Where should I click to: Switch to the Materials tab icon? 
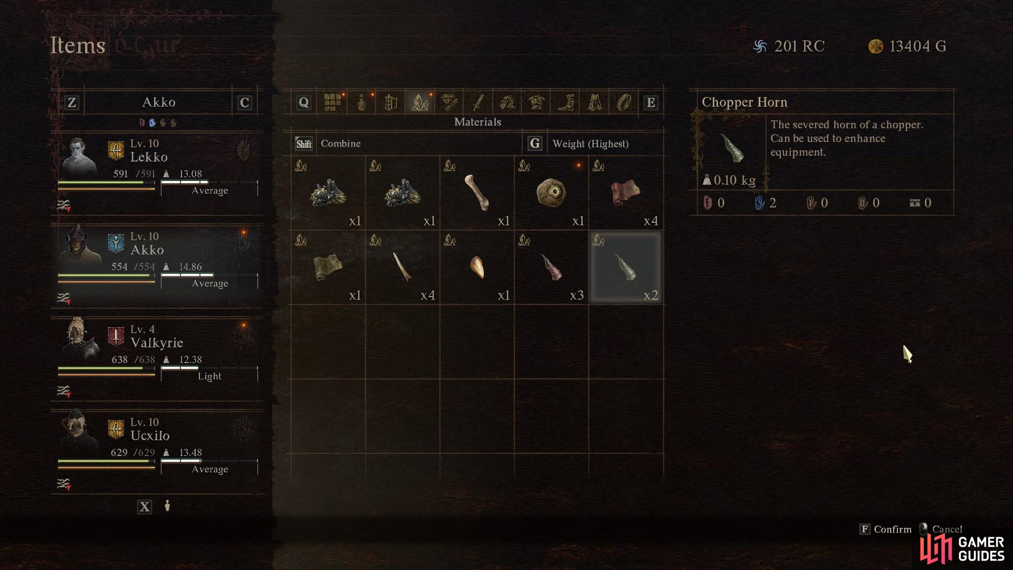click(x=420, y=102)
